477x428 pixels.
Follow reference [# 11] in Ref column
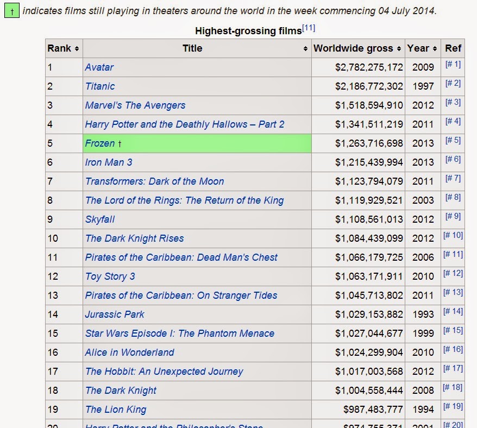453,254
